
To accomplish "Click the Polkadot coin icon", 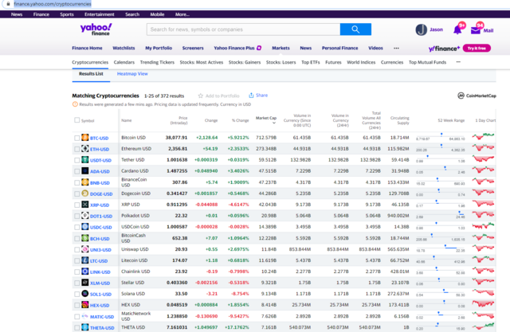I will 85,216.
